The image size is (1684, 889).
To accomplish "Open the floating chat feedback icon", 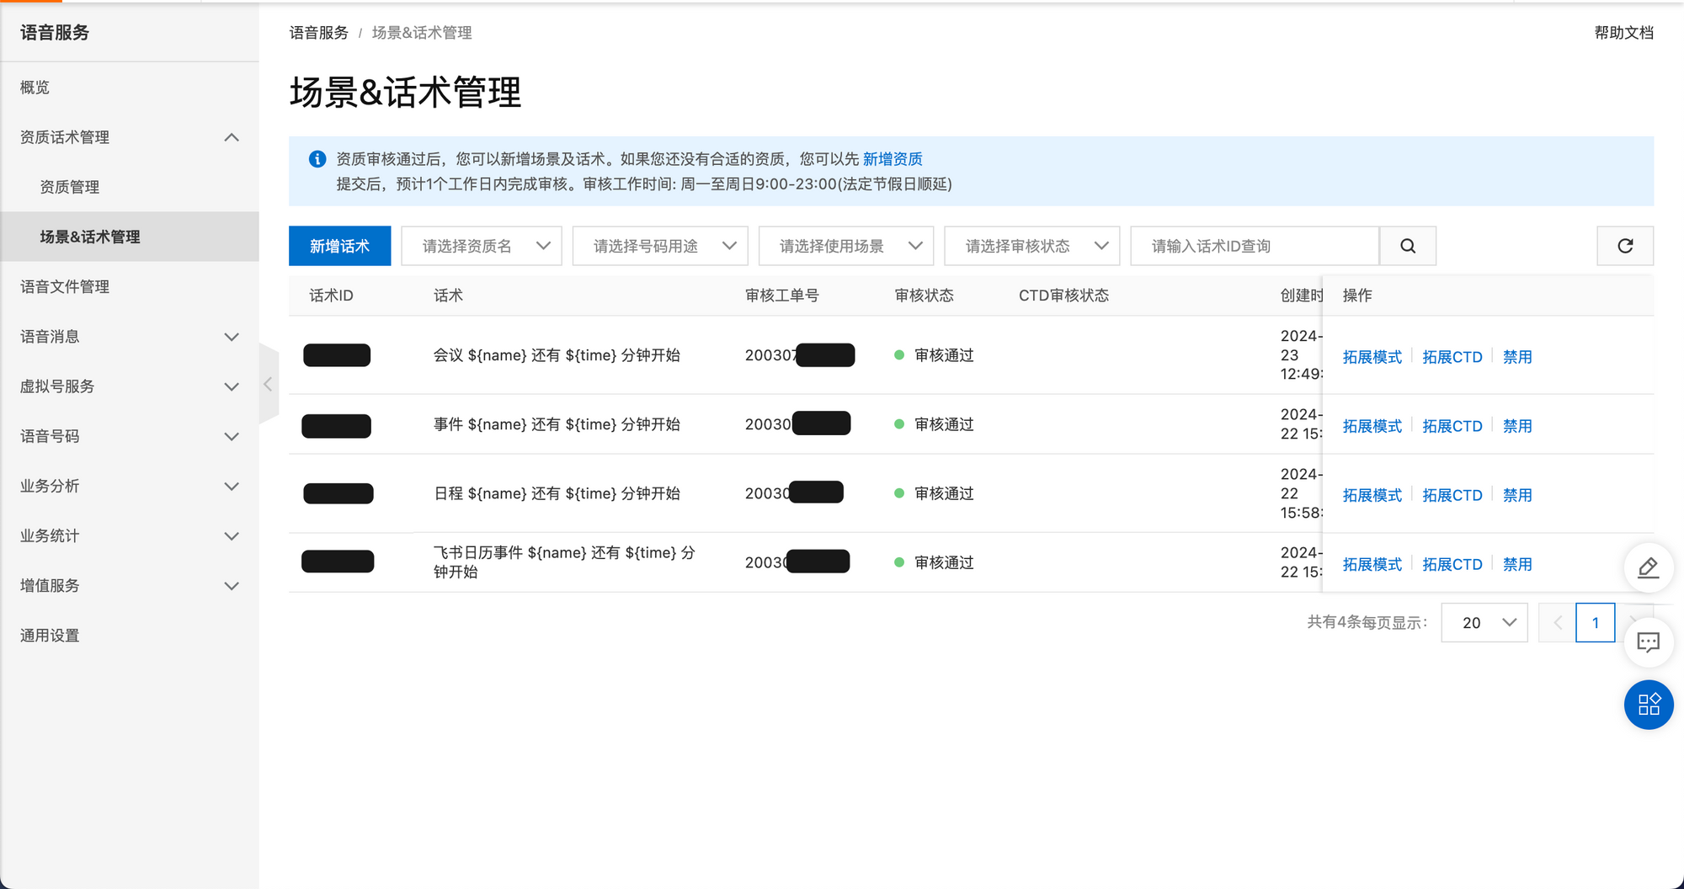I will pos(1648,643).
